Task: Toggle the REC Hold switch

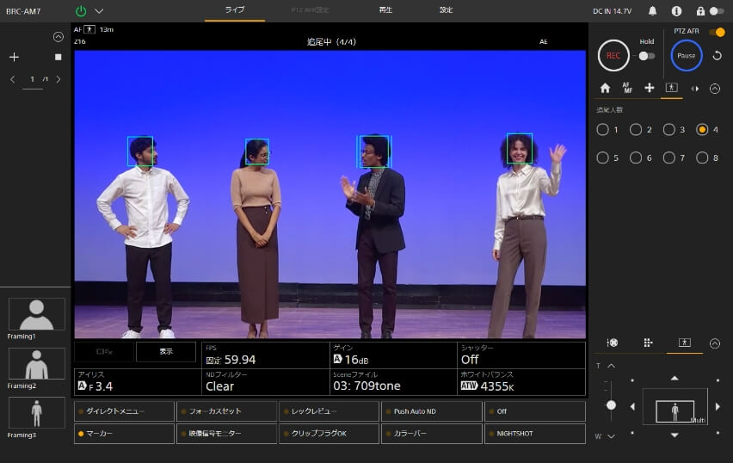Action: [646, 56]
